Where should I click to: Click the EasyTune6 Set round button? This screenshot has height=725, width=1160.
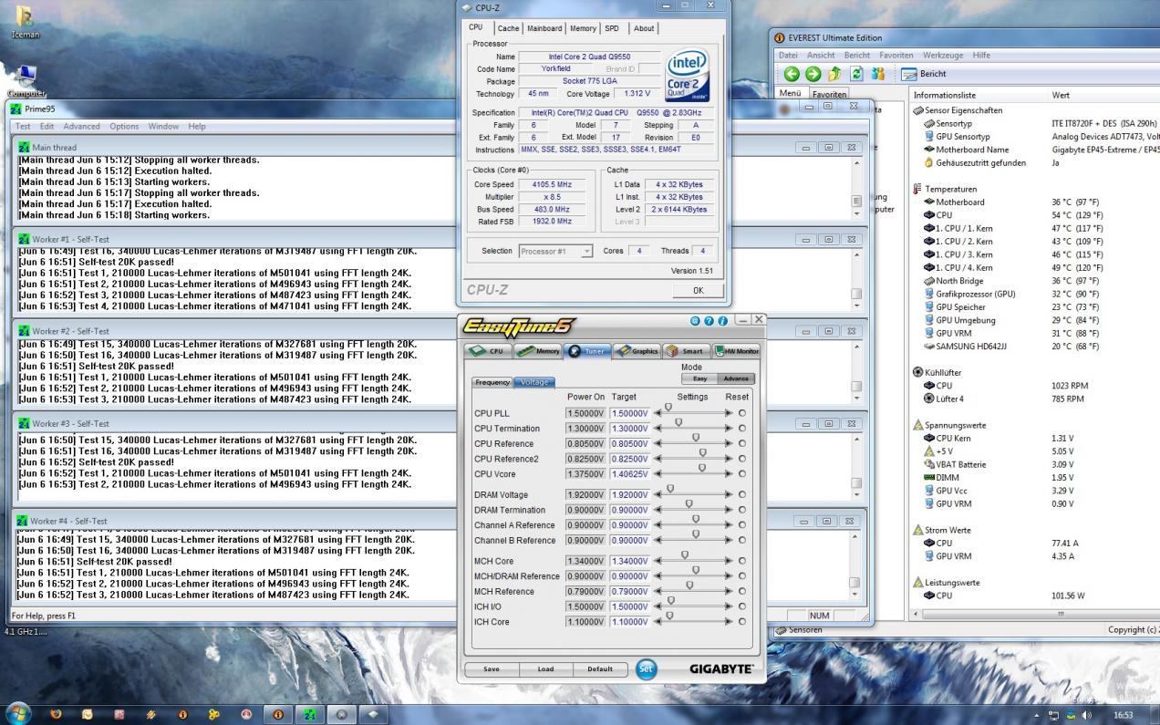click(646, 668)
